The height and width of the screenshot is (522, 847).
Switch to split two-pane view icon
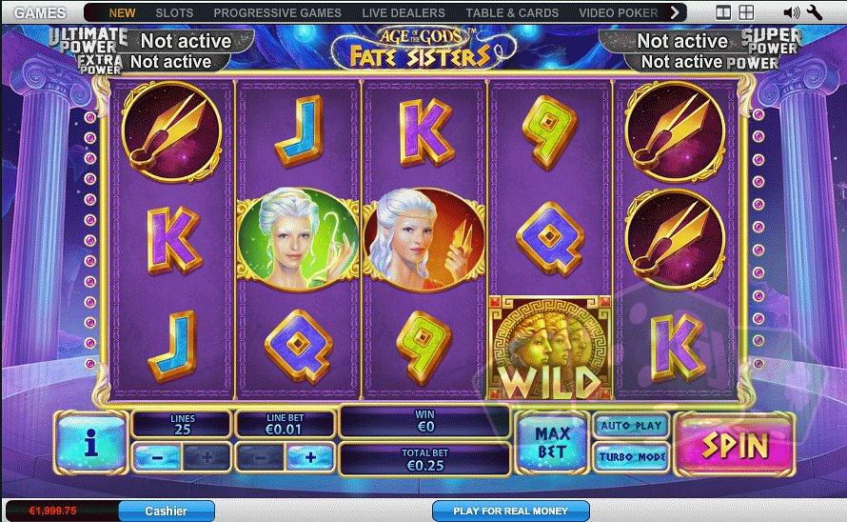click(x=722, y=12)
